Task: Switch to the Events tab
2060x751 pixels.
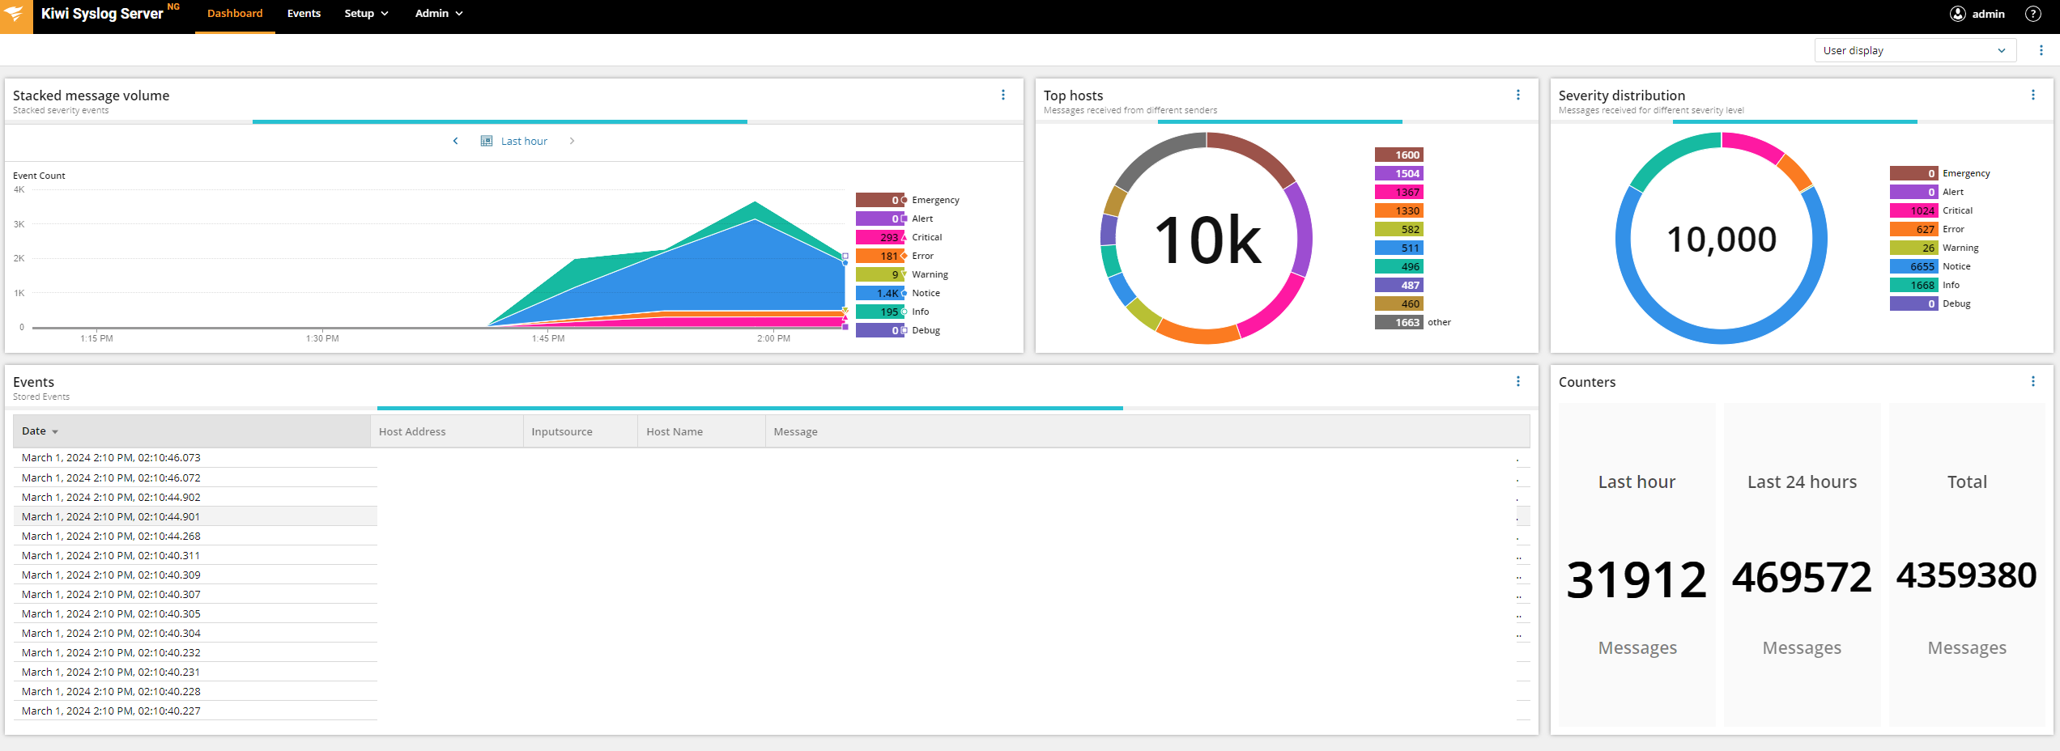Action: (x=304, y=14)
